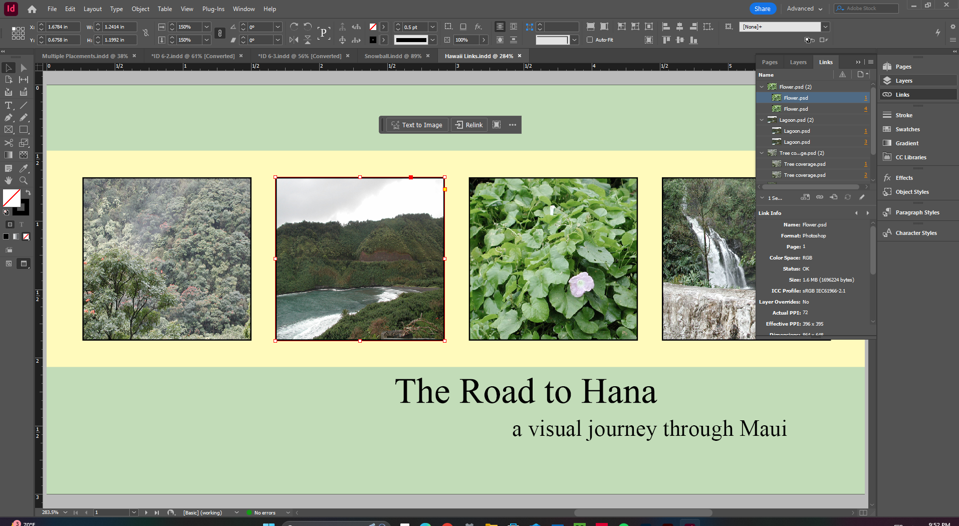Collapse the Flower.psd (2) link group
959x526 pixels.
[x=762, y=87]
